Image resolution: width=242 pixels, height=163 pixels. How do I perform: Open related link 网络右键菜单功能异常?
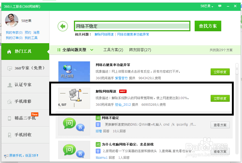click(x=133, y=34)
